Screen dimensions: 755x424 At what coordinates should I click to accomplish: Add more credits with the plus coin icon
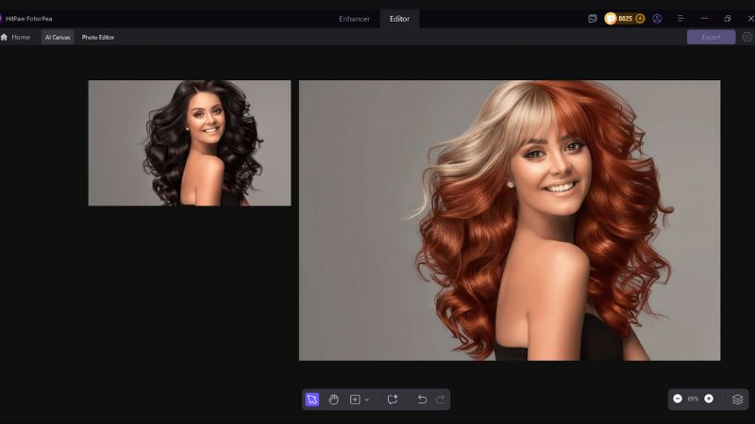[x=640, y=18]
